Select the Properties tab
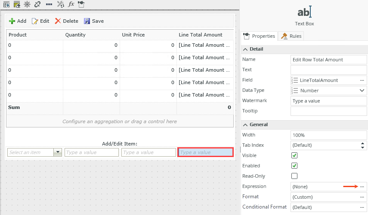This screenshot has height=215, width=368. [x=260, y=36]
